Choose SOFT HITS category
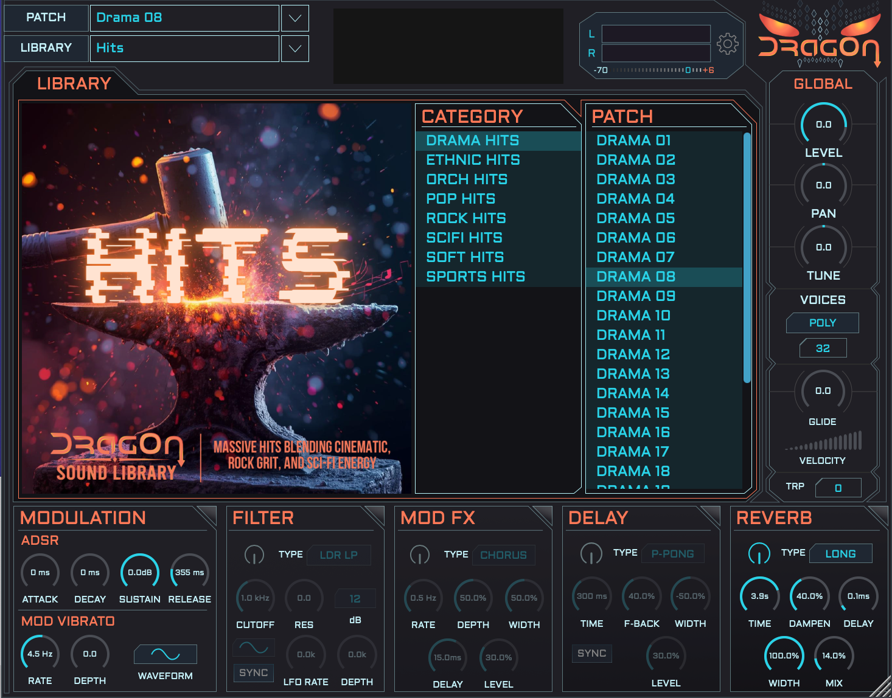Screen dimensions: 892x698 [x=498, y=257]
